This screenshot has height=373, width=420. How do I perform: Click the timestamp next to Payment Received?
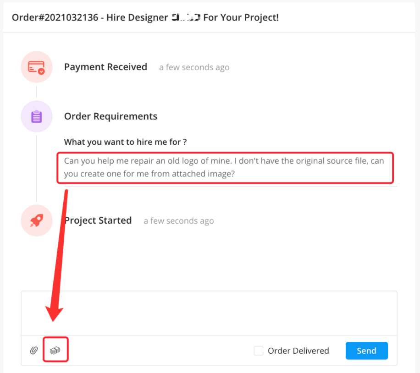194,68
